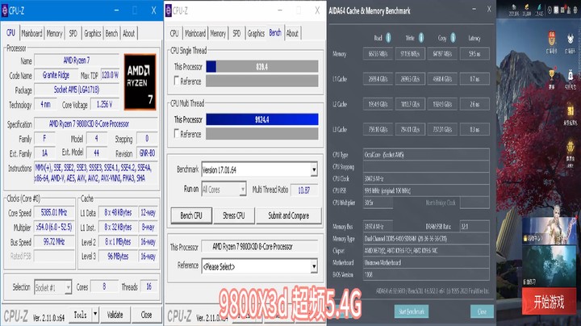Open the gold trophy icon in the game panel
Viewport: 581px width, 326px height.
coord(552,76)
